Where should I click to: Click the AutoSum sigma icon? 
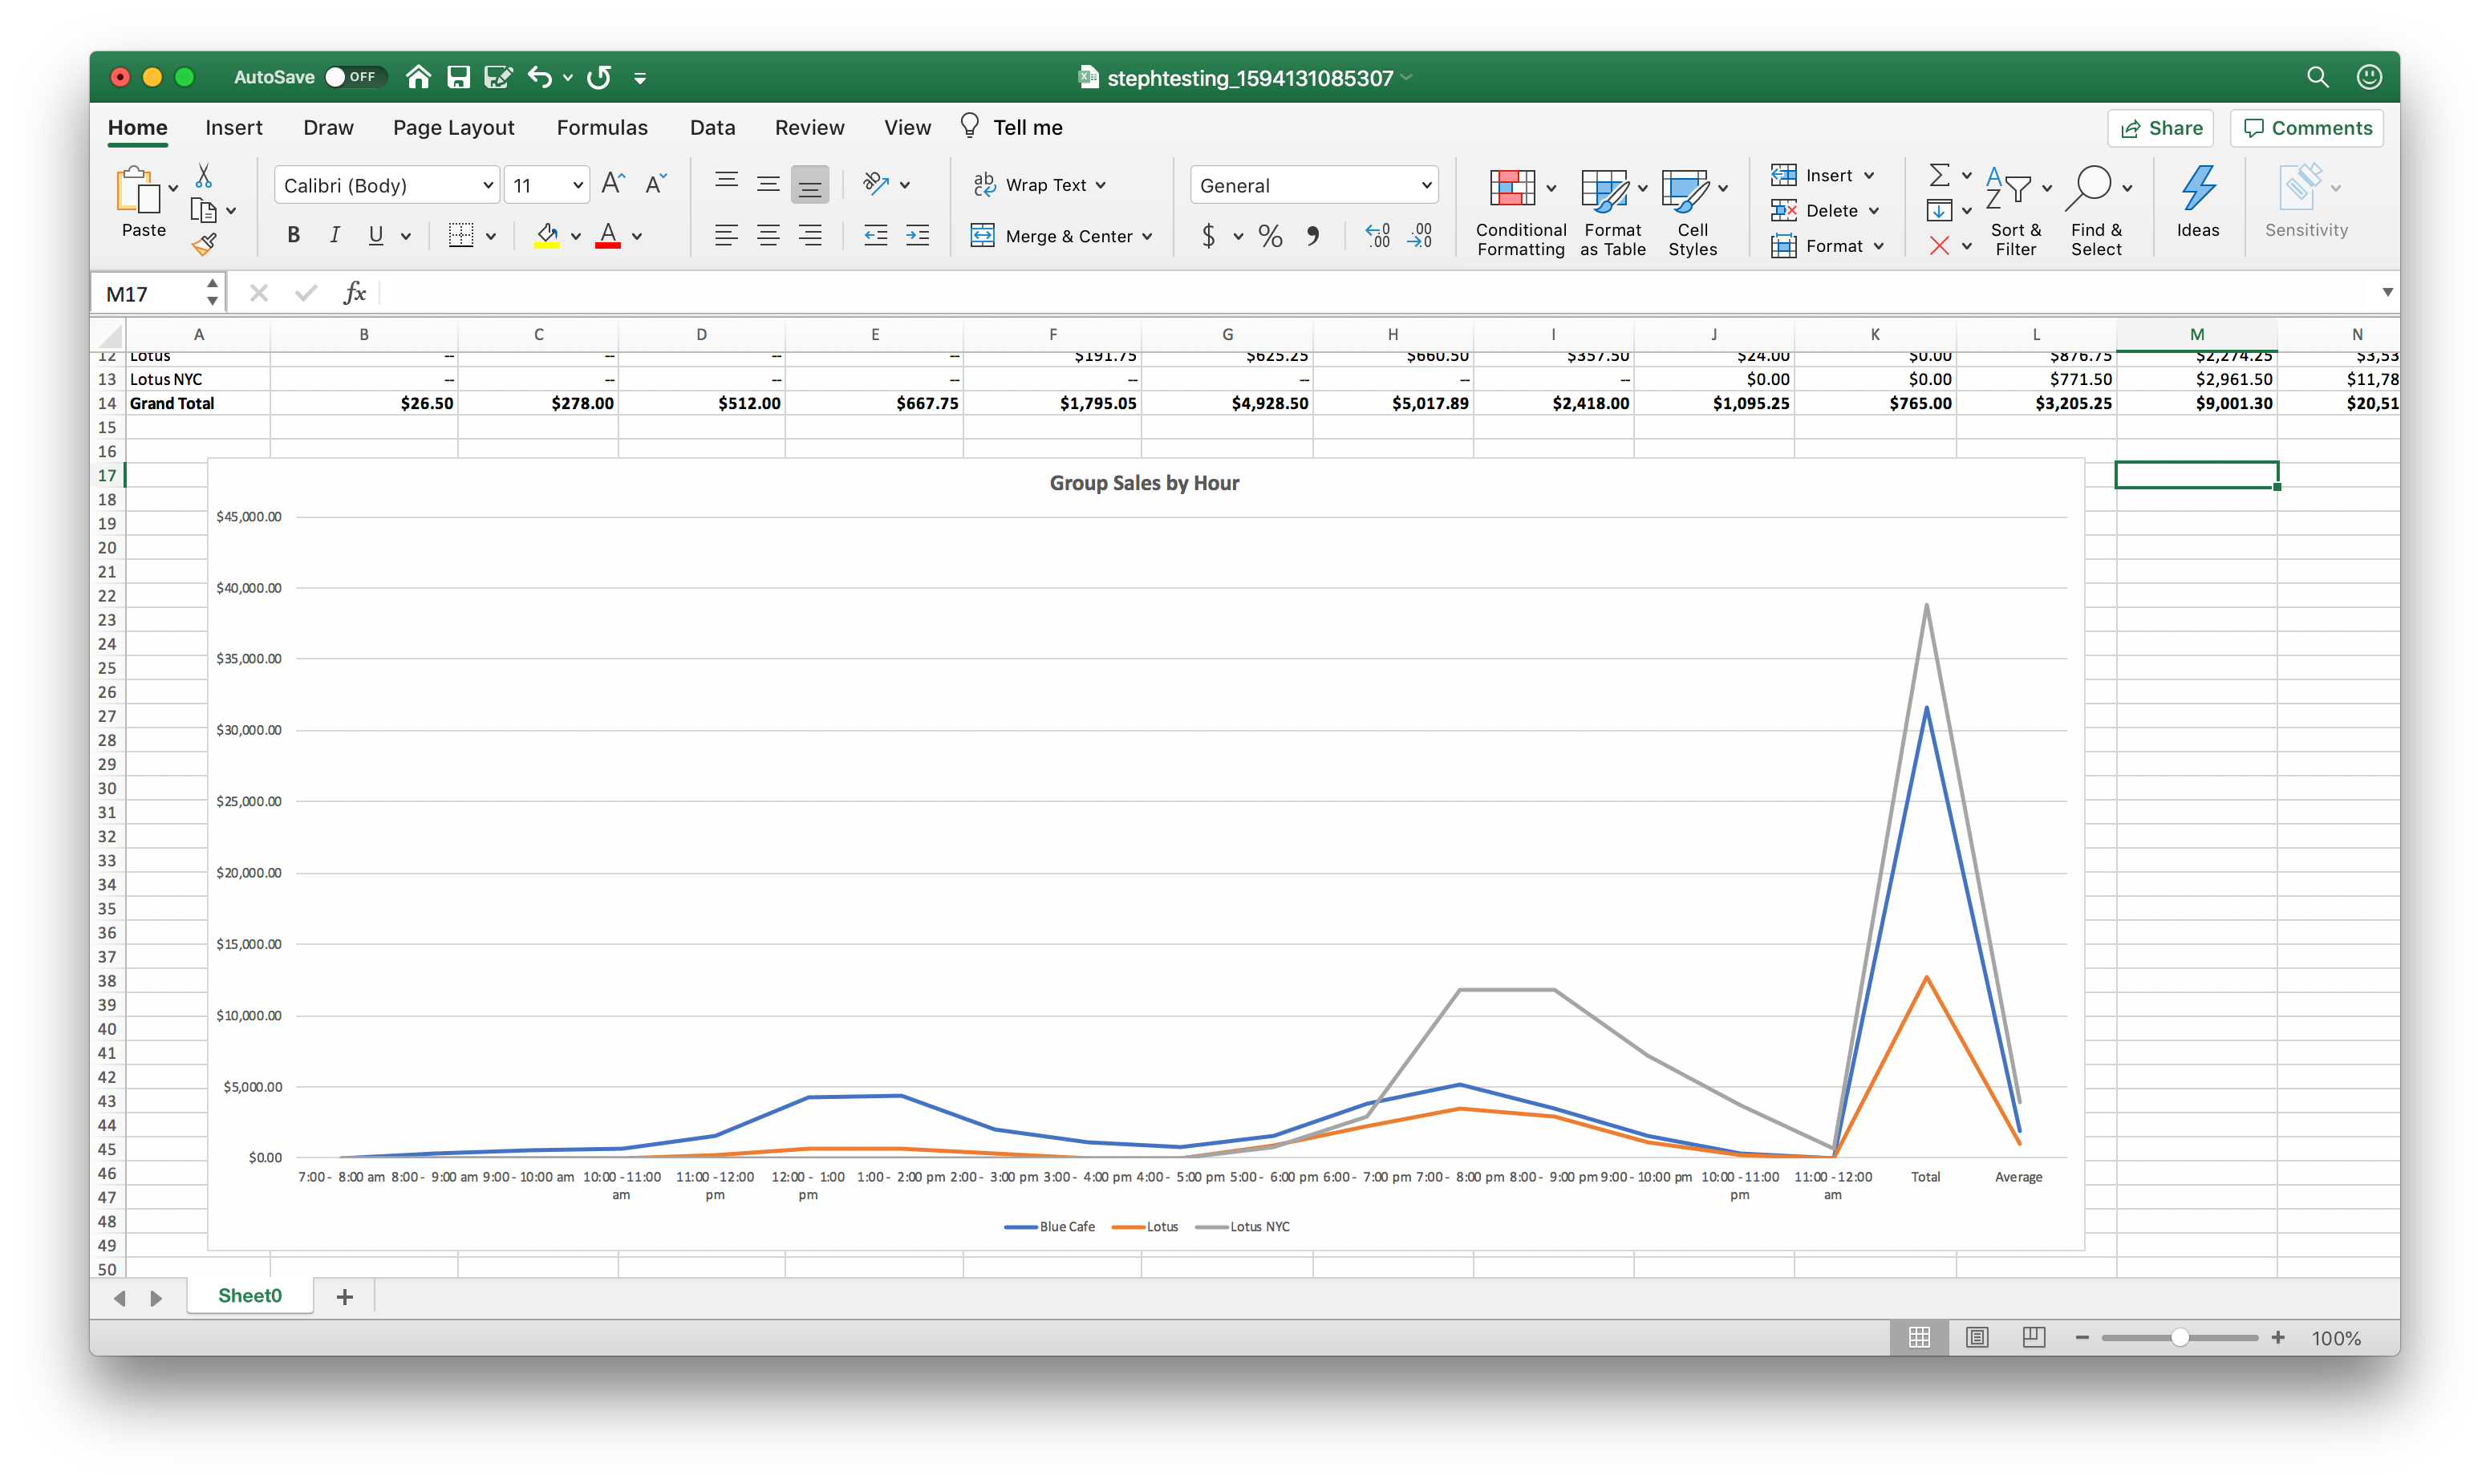coord(1939,175)
